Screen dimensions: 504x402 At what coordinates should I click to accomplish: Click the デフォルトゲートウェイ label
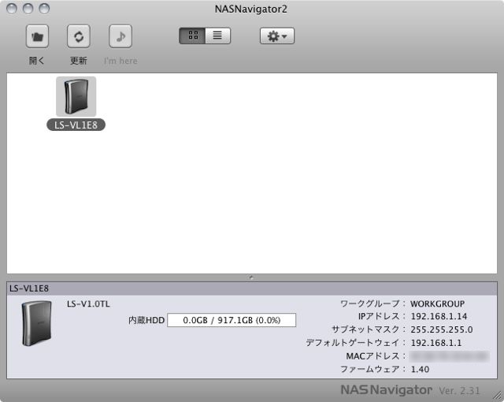coord(356,343)
